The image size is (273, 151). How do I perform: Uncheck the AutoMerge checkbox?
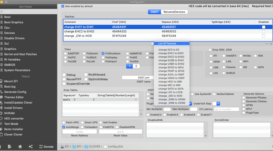tap(64, 127)
